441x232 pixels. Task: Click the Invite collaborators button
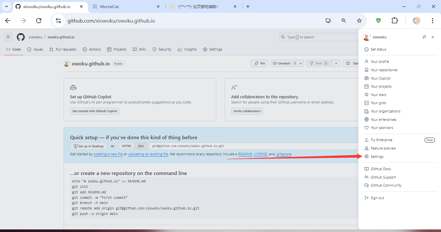click(247, 111)
